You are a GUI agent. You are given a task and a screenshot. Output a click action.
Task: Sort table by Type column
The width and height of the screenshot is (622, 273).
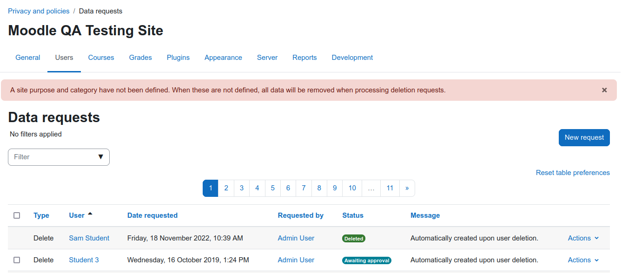41,215
